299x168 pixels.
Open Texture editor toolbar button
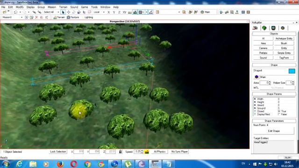pos(73,17)
